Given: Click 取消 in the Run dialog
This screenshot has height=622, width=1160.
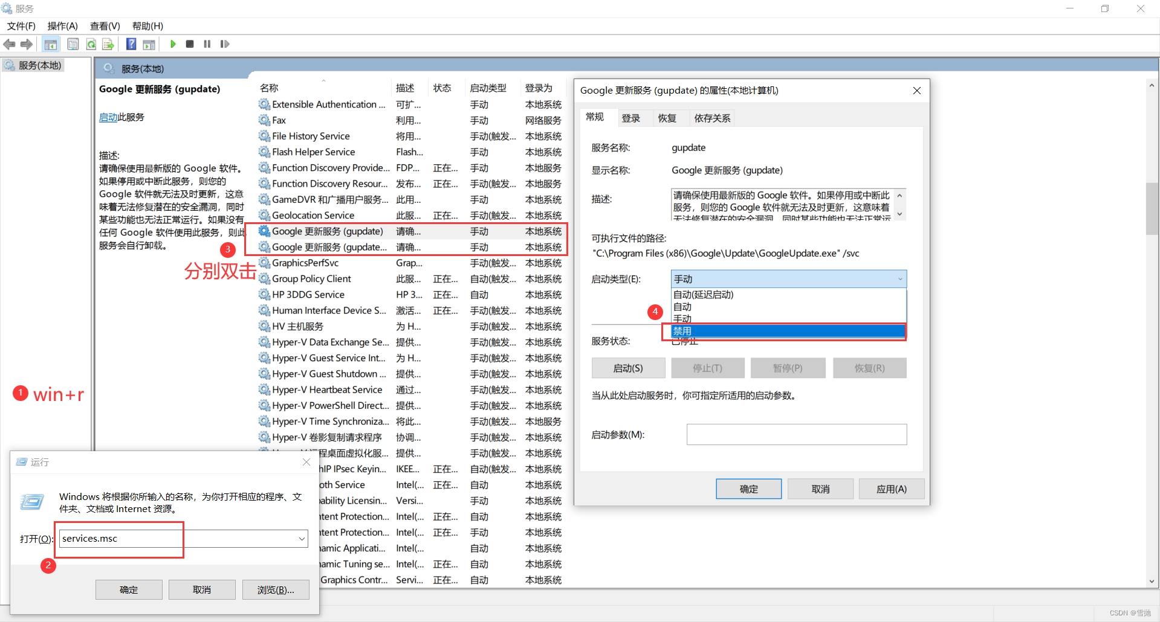Looking at the screenshot, I should coord(202,590).
